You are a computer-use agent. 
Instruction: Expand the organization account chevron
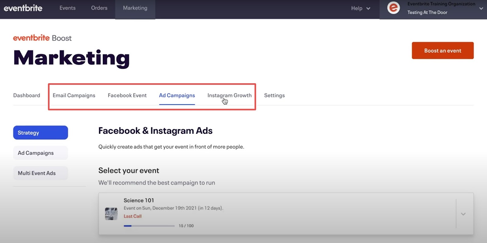(481, 8)
